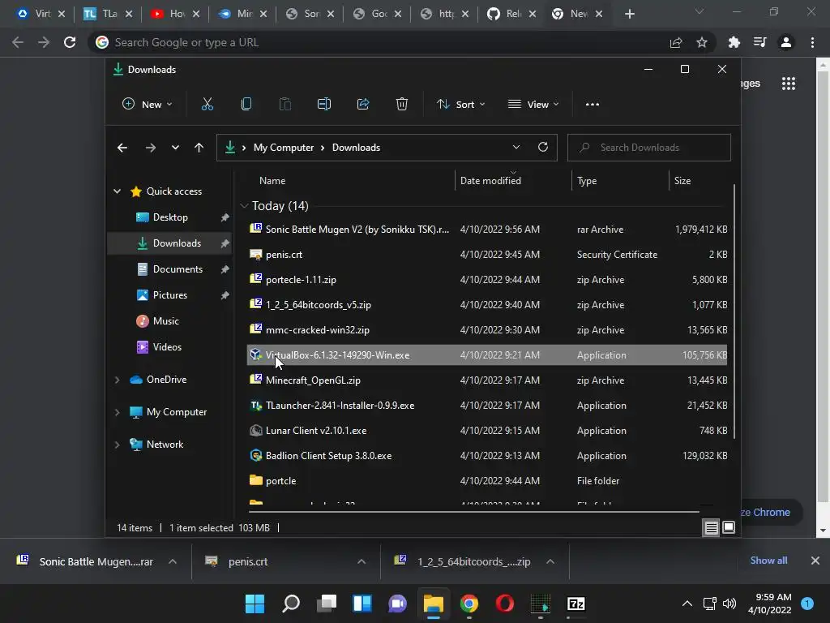Reload the Chrome page
The height and width of the screenshot is (623, 830).
click(70, 42)
